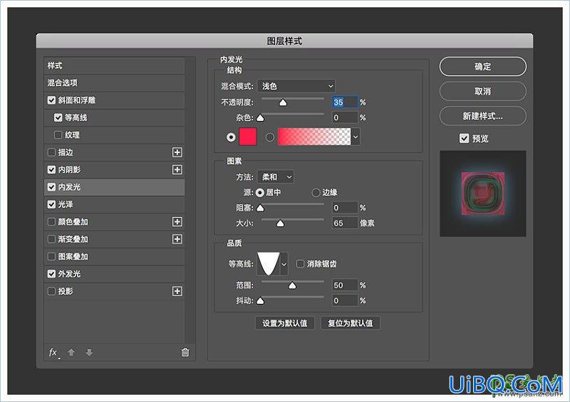This screenshot has height=402, width=570.
Task: Select the 光泽 effect row label
Action: [66, 204]
